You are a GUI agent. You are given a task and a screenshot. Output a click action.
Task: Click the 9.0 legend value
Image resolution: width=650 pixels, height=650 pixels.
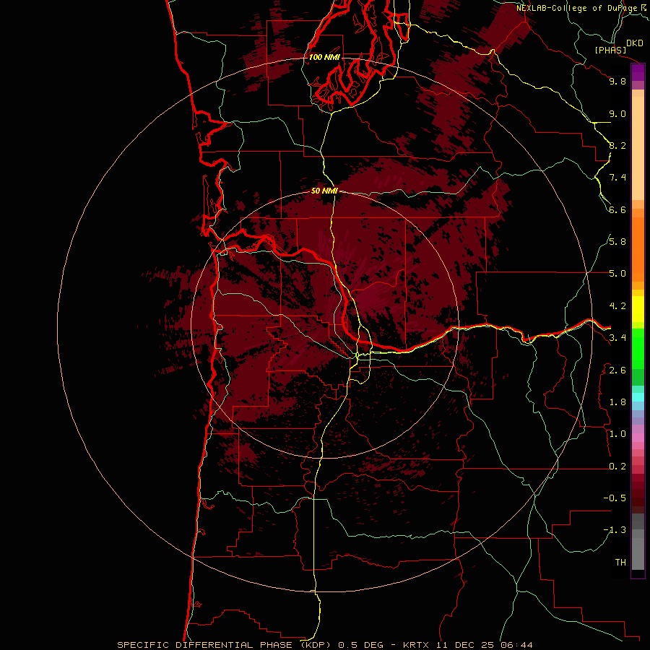pyautogui.click(x=617, y=113)
